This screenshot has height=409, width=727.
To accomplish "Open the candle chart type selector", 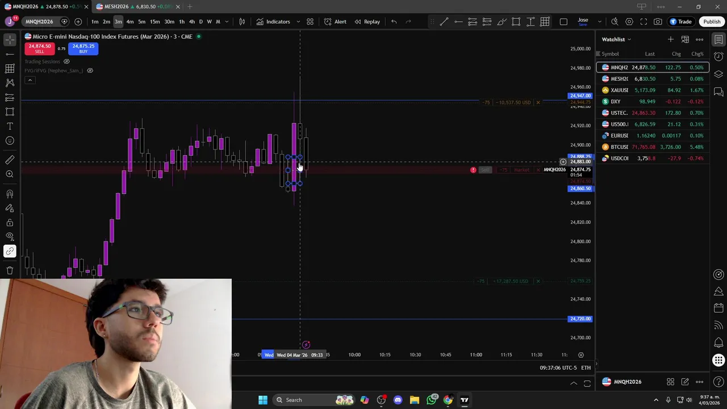I will (x=242, y=22).
